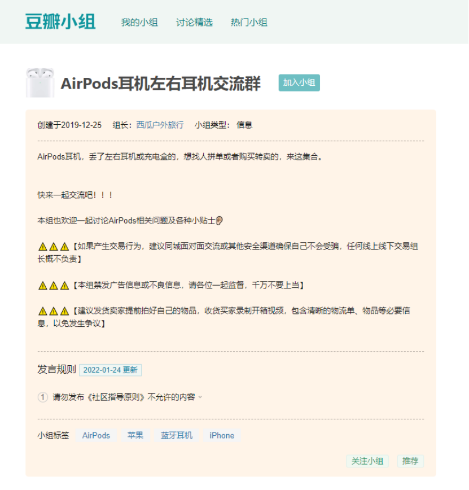Click the first warning icon before 如果产生交易行为
This screenshot has height=490, width=469.
[43, 247]
